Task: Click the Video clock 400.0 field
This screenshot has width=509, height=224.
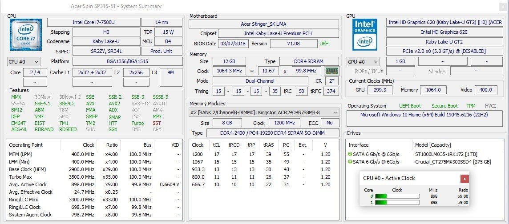Action: point(486,90)
